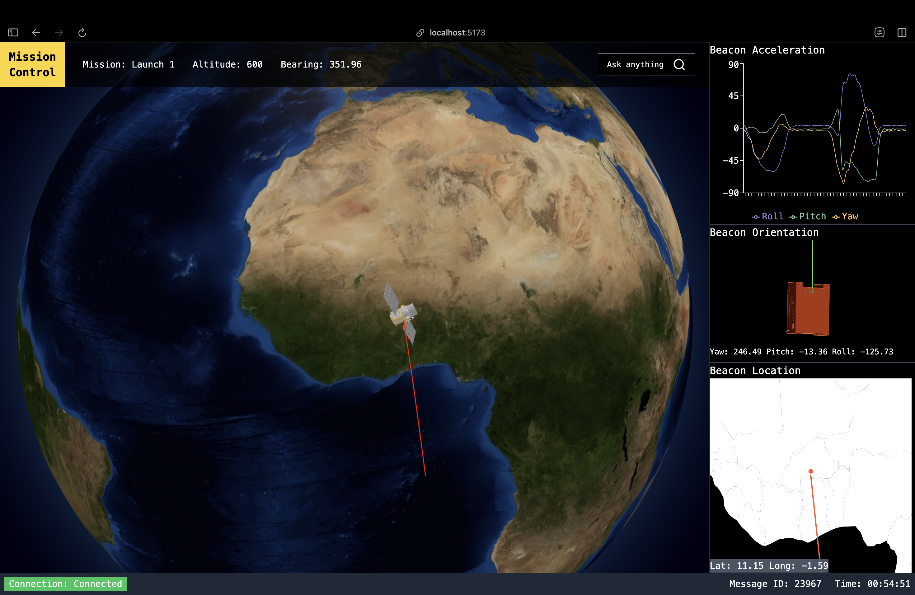Screen dimensions: 915x595
Task: Click the -90 y-axis label
Action: click(730, 193)
